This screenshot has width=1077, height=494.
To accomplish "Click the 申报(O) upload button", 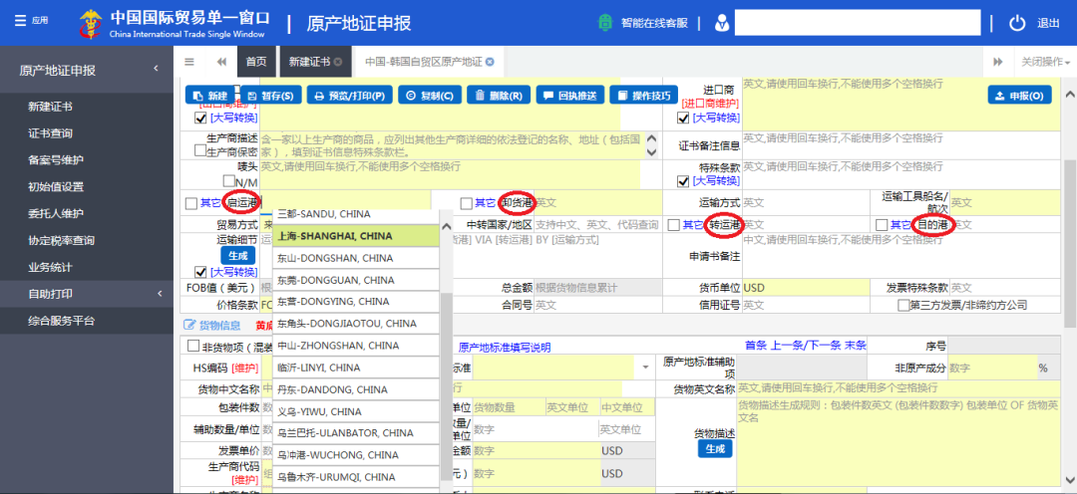I will point(1019,96).
